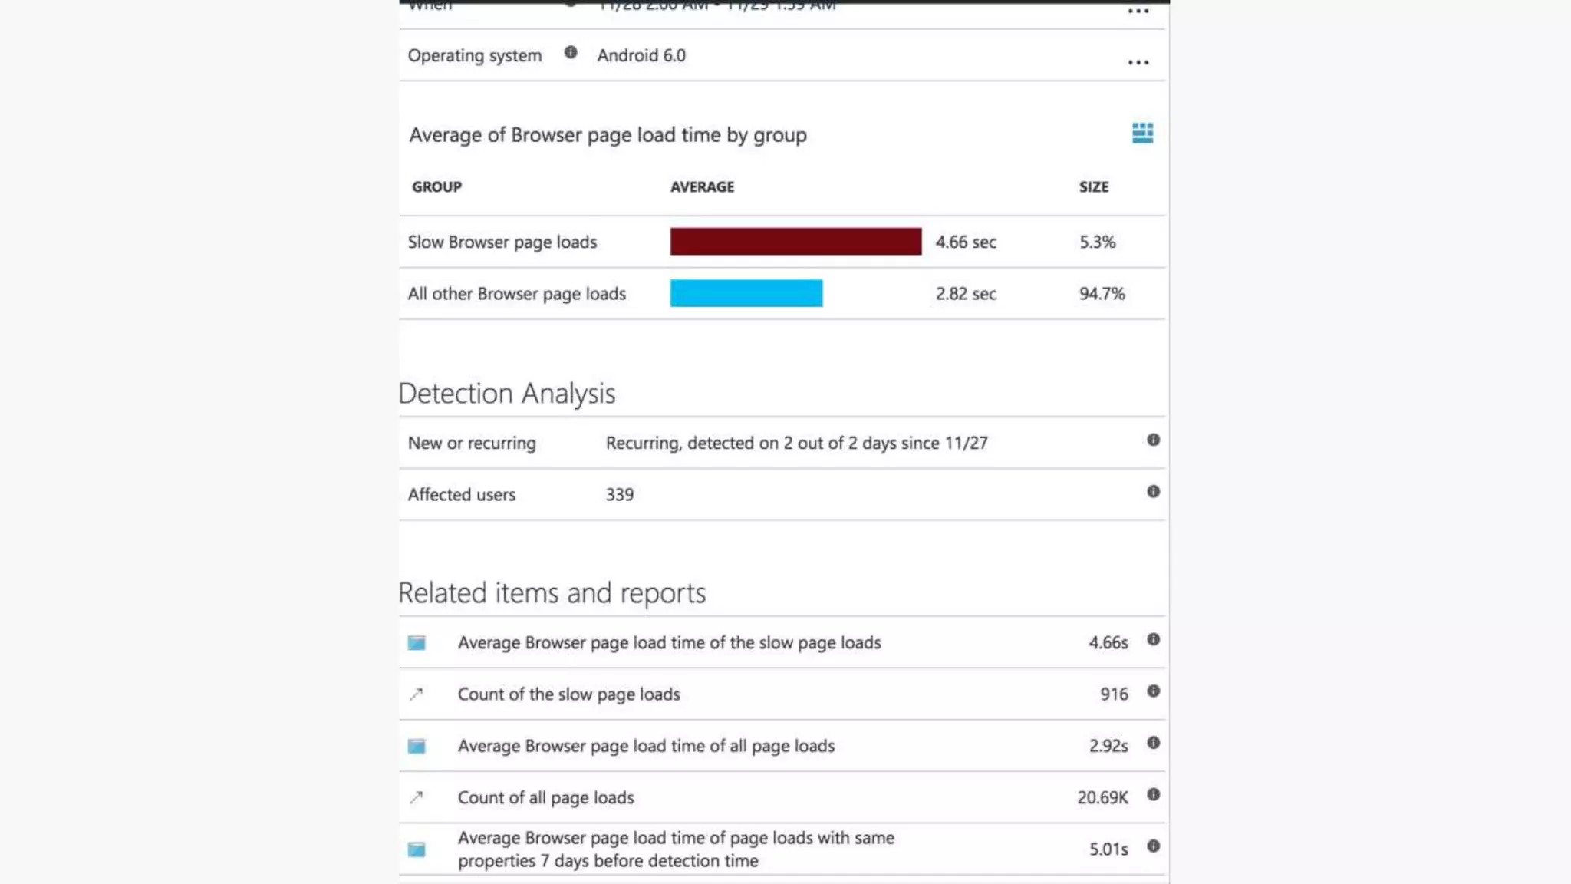Open ellipsis menu on the When row
This screenshot has height=884, width=1571.
1138,11
